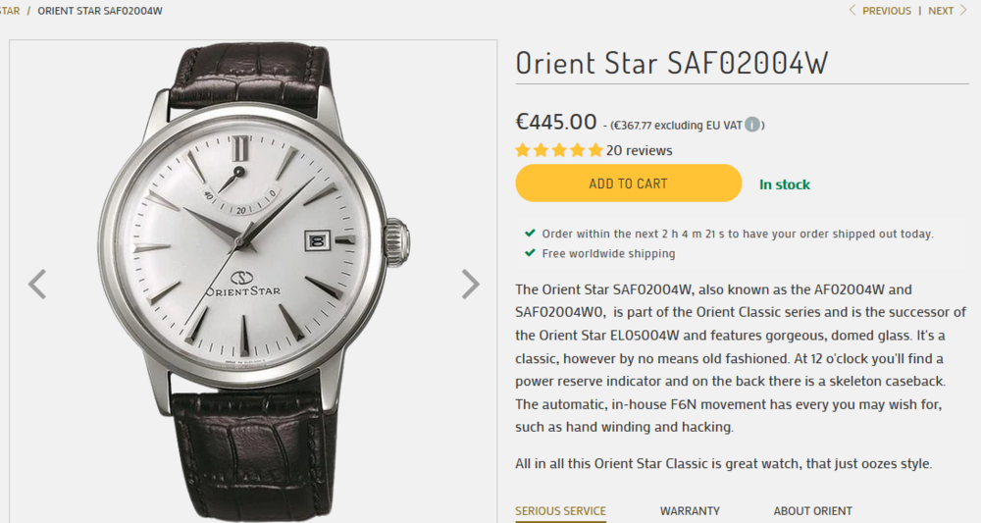Show the previous watch image in the carousel

(37, 285)
